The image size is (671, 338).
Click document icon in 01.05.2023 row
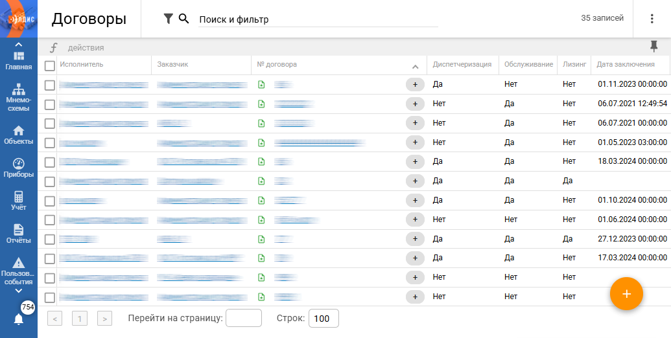[x=261, y=142]
